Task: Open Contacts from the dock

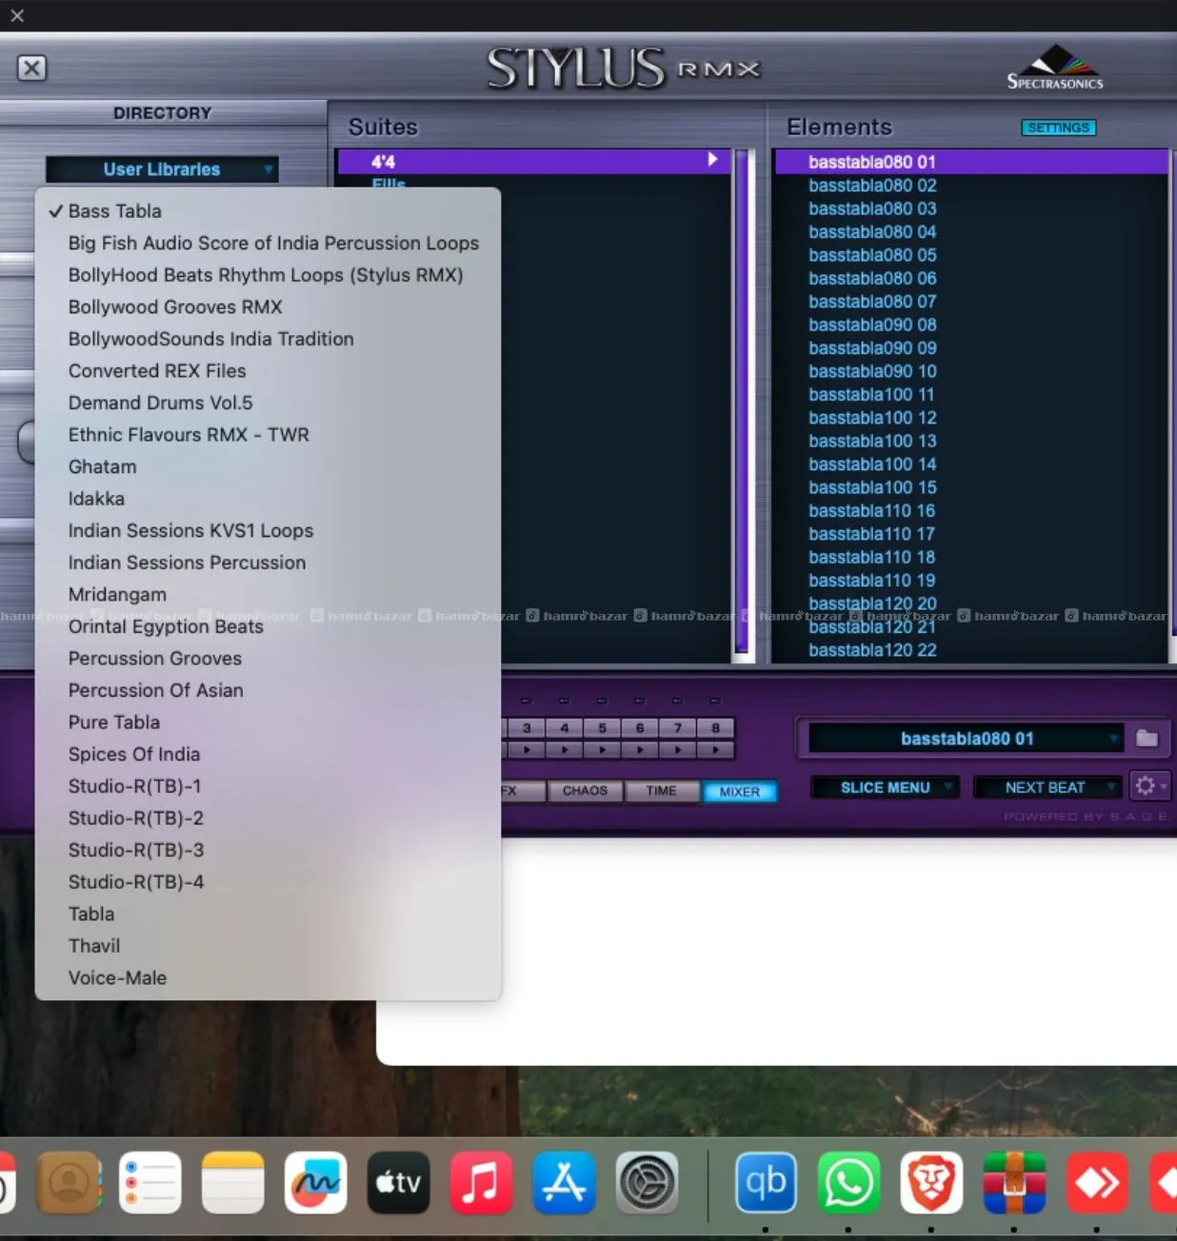Action: pos(69,1183)
